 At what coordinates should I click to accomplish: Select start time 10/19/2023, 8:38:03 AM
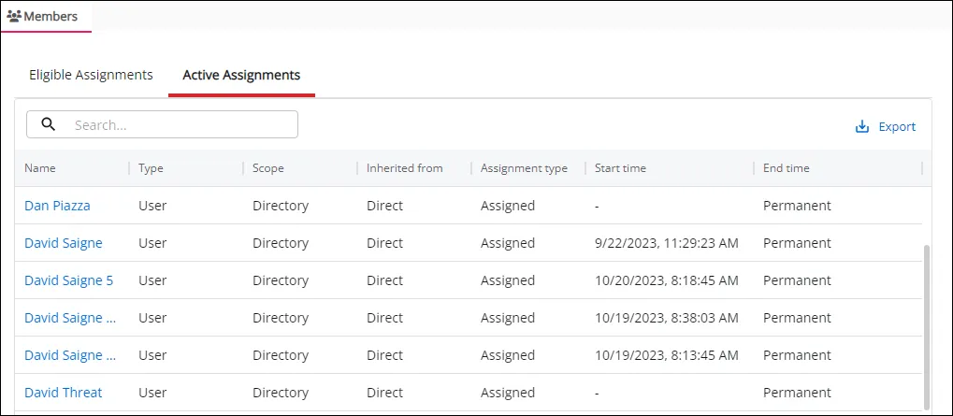(x=667, y=318)
